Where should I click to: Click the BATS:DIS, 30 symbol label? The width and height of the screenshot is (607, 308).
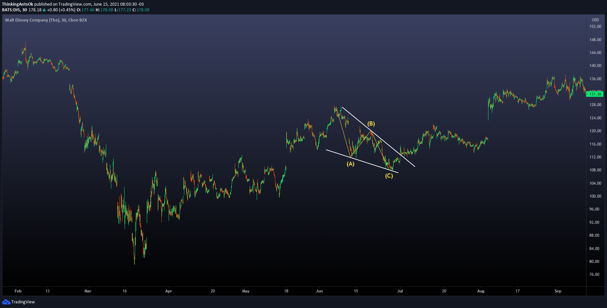point(15,10)
